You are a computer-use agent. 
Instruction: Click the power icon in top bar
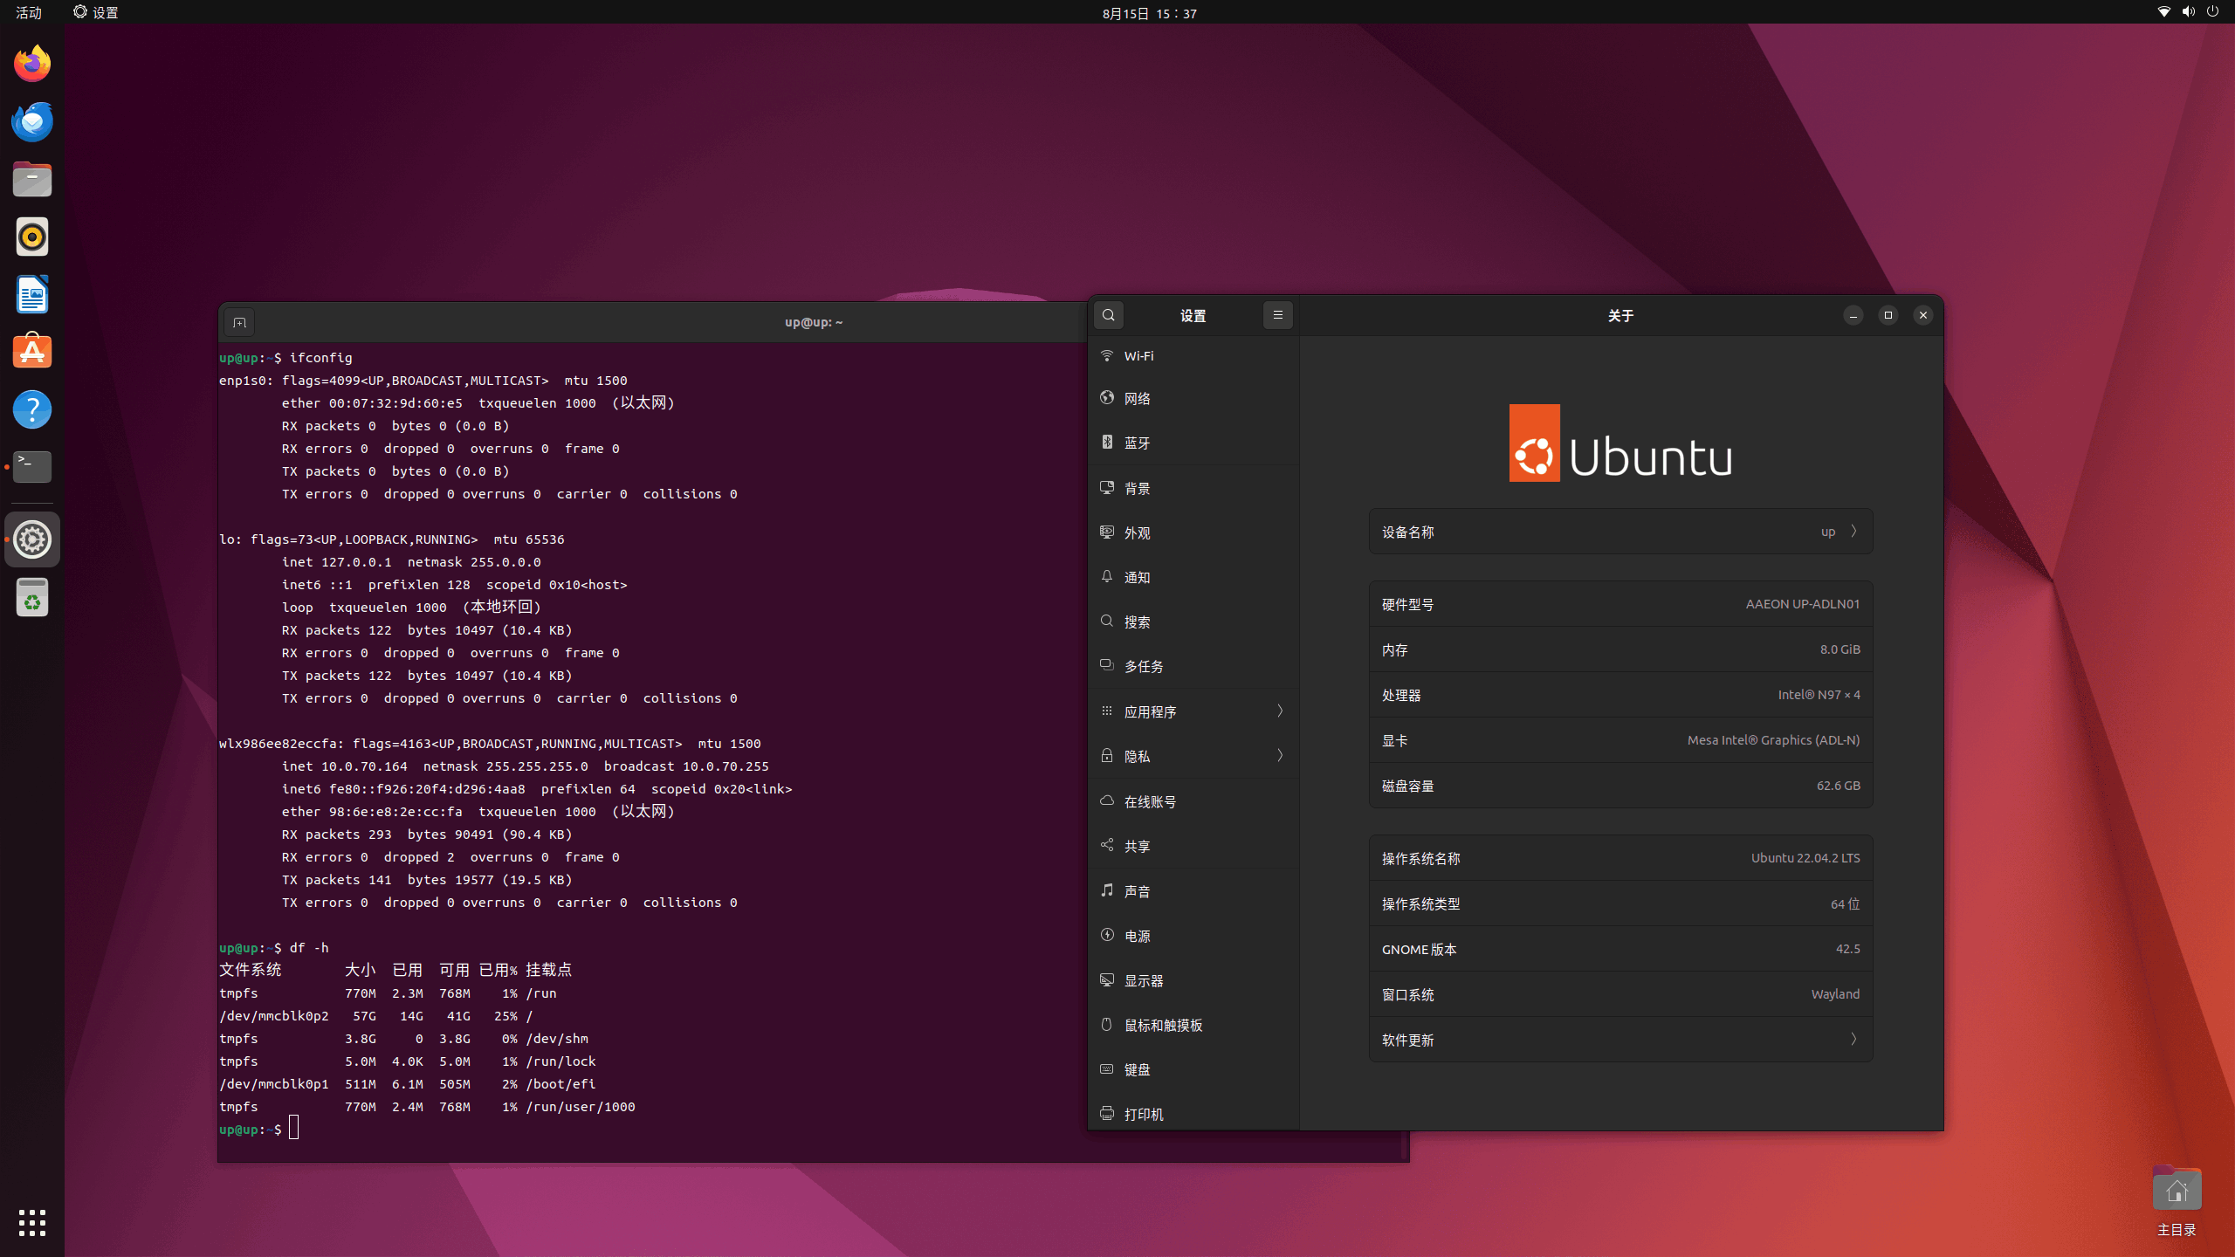click(x=2213, y=12)
